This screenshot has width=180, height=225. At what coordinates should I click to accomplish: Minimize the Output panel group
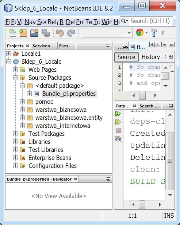coord(171,106)
